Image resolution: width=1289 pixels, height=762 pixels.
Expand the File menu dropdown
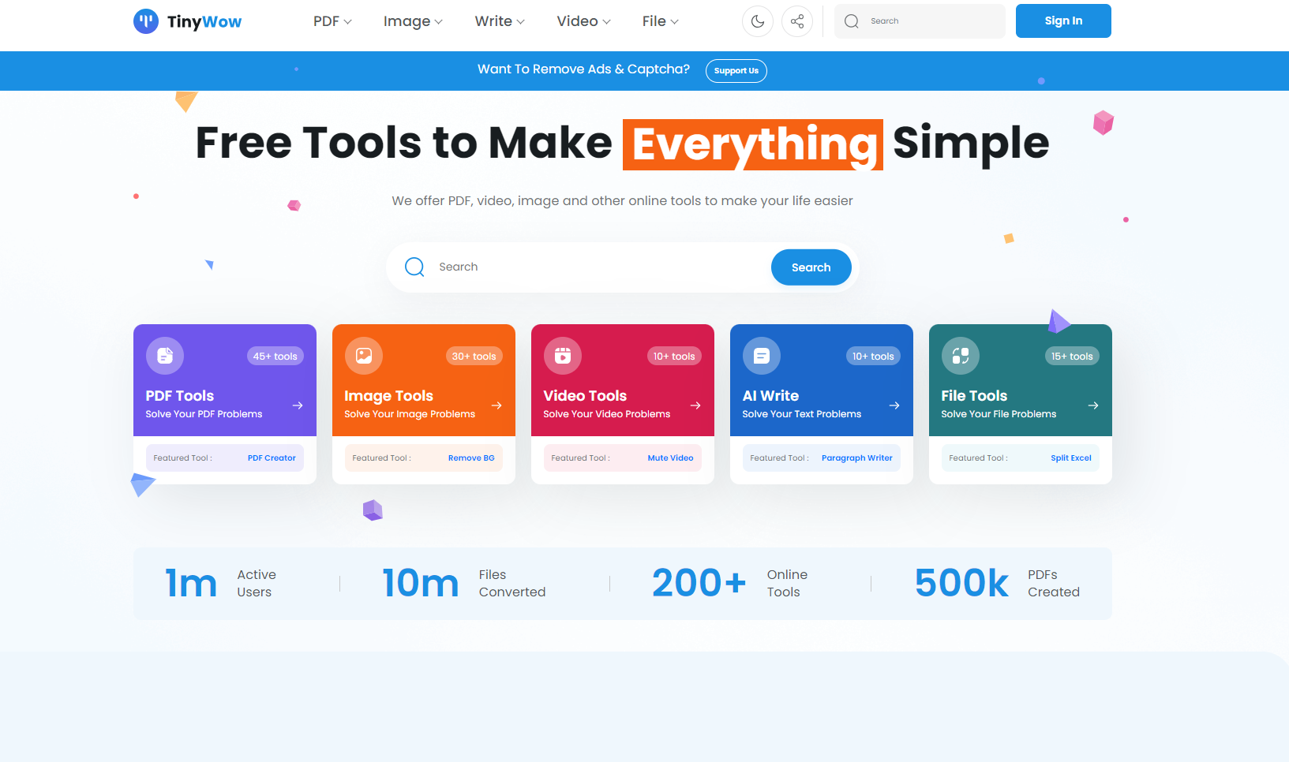pyautogui.click(x=660, y=21)
